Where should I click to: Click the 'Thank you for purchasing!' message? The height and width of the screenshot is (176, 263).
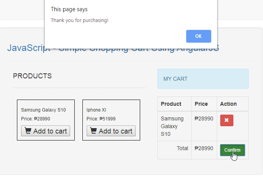(80, 20)
